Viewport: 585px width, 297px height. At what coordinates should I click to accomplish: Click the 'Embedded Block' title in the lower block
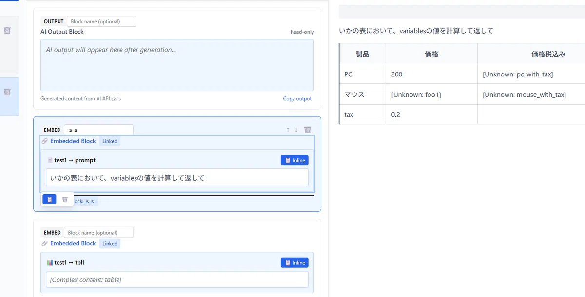click(x=73, y=243)
